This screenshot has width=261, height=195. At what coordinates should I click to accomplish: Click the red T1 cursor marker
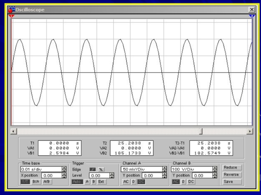coord(12,16)
